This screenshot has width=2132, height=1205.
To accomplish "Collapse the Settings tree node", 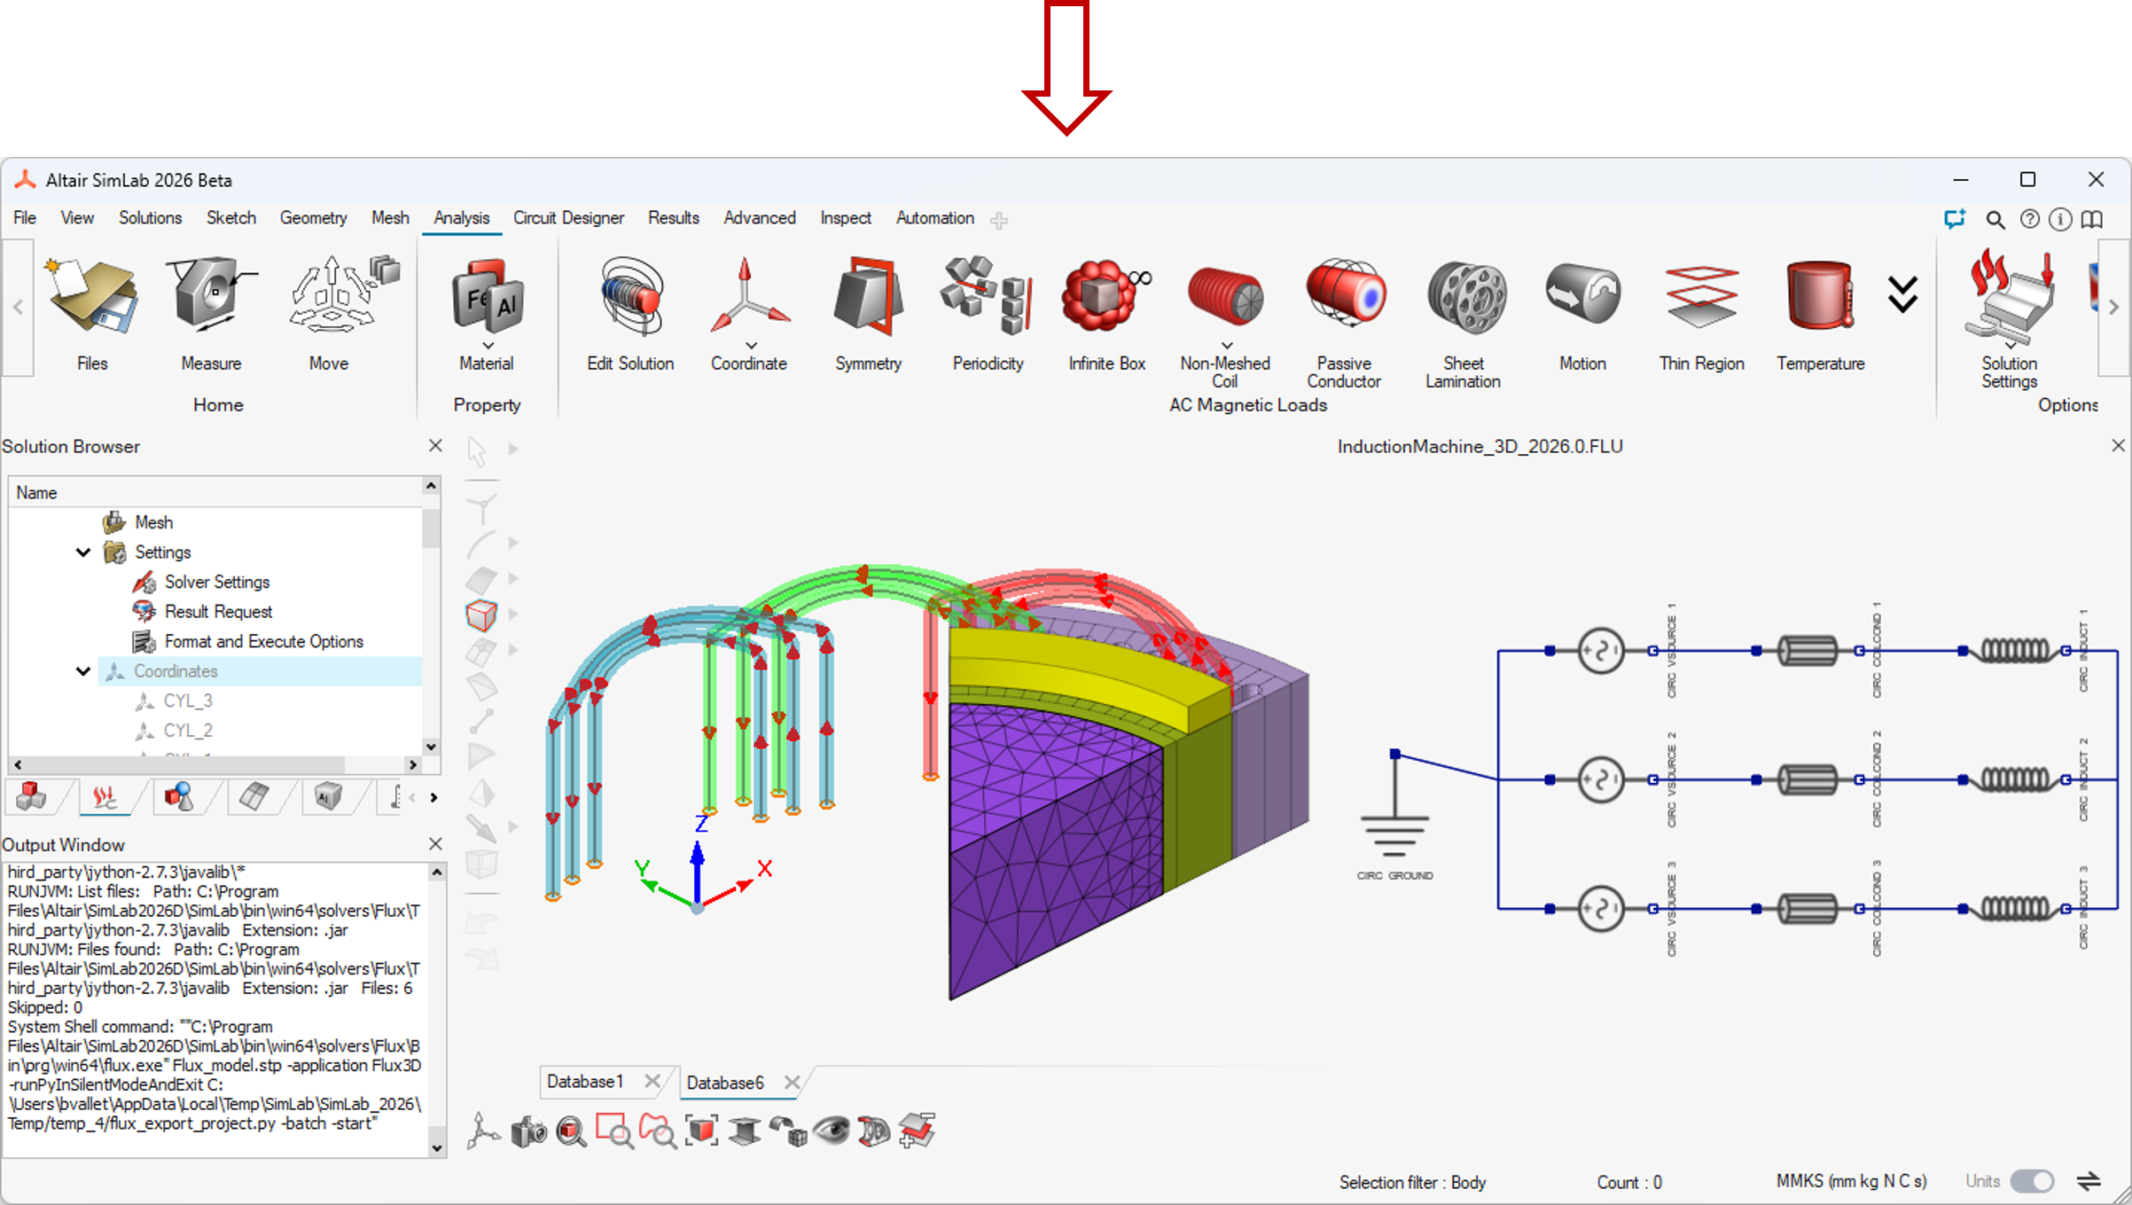I will coord(83,552).
